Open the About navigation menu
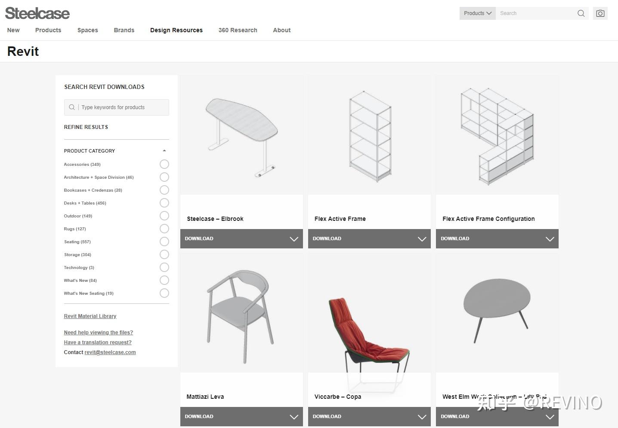 click(x=282, y=30)
